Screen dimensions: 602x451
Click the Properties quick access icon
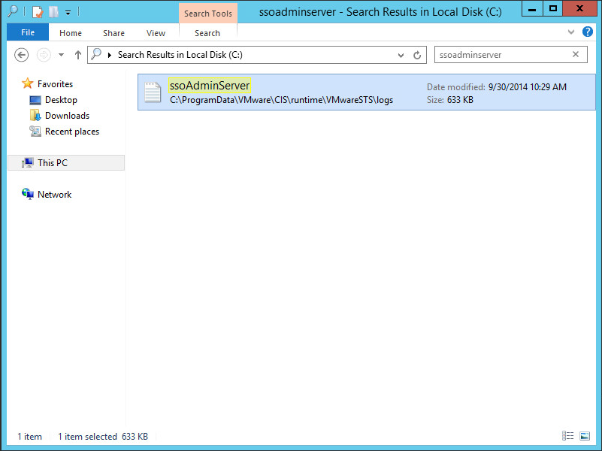point(38,12)
